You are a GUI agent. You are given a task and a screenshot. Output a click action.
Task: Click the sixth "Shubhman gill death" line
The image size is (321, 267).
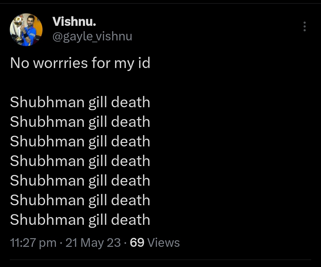tap(80, 200)
